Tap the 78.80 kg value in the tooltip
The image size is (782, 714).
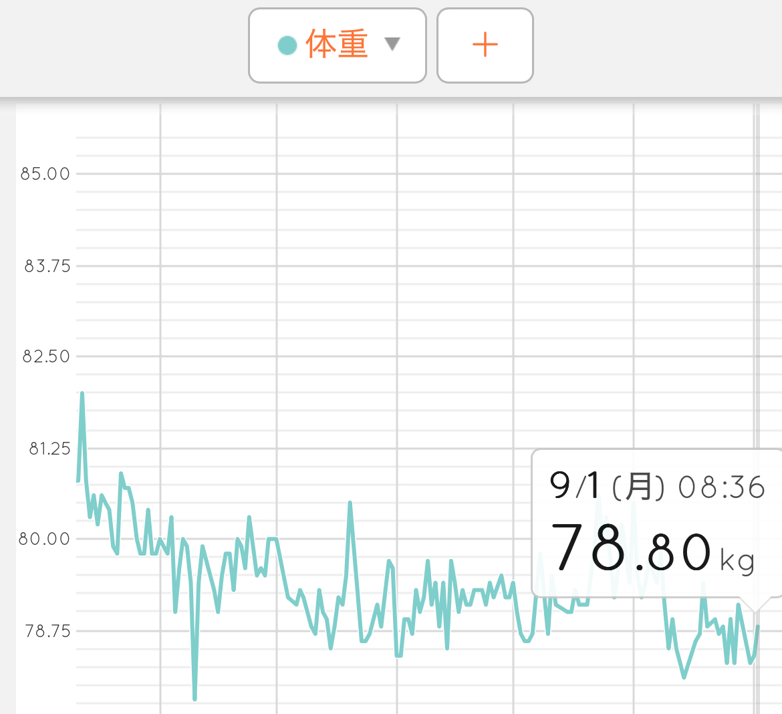(652, 549)
